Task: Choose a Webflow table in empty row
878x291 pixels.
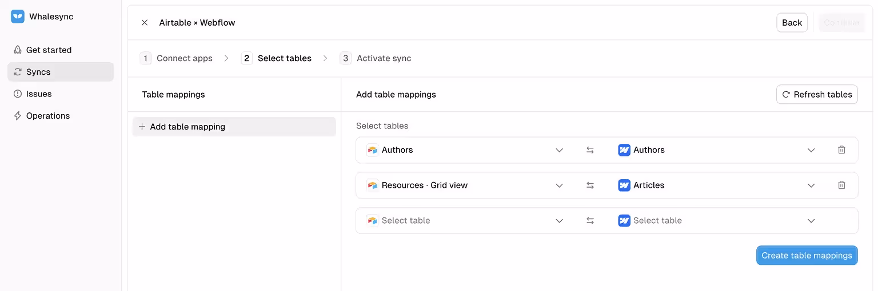Action: [717, 221]
